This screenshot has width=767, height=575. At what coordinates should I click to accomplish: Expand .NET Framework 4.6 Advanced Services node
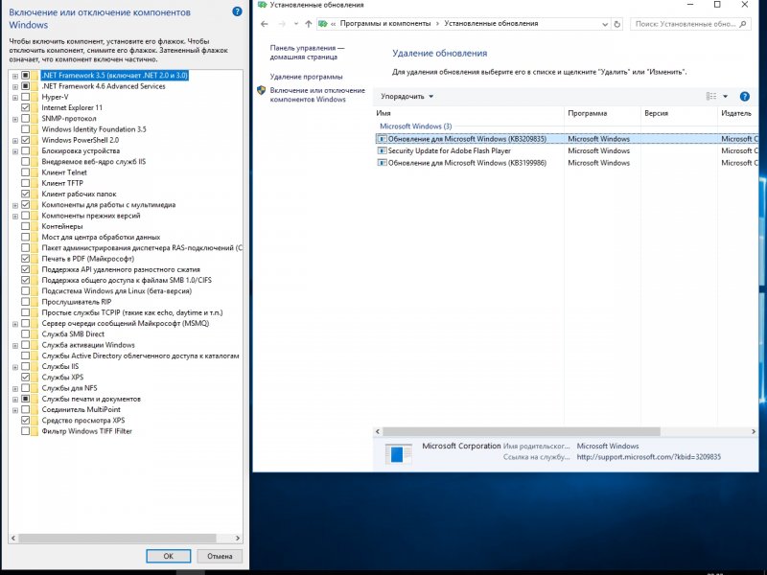[x=15, y=86]
